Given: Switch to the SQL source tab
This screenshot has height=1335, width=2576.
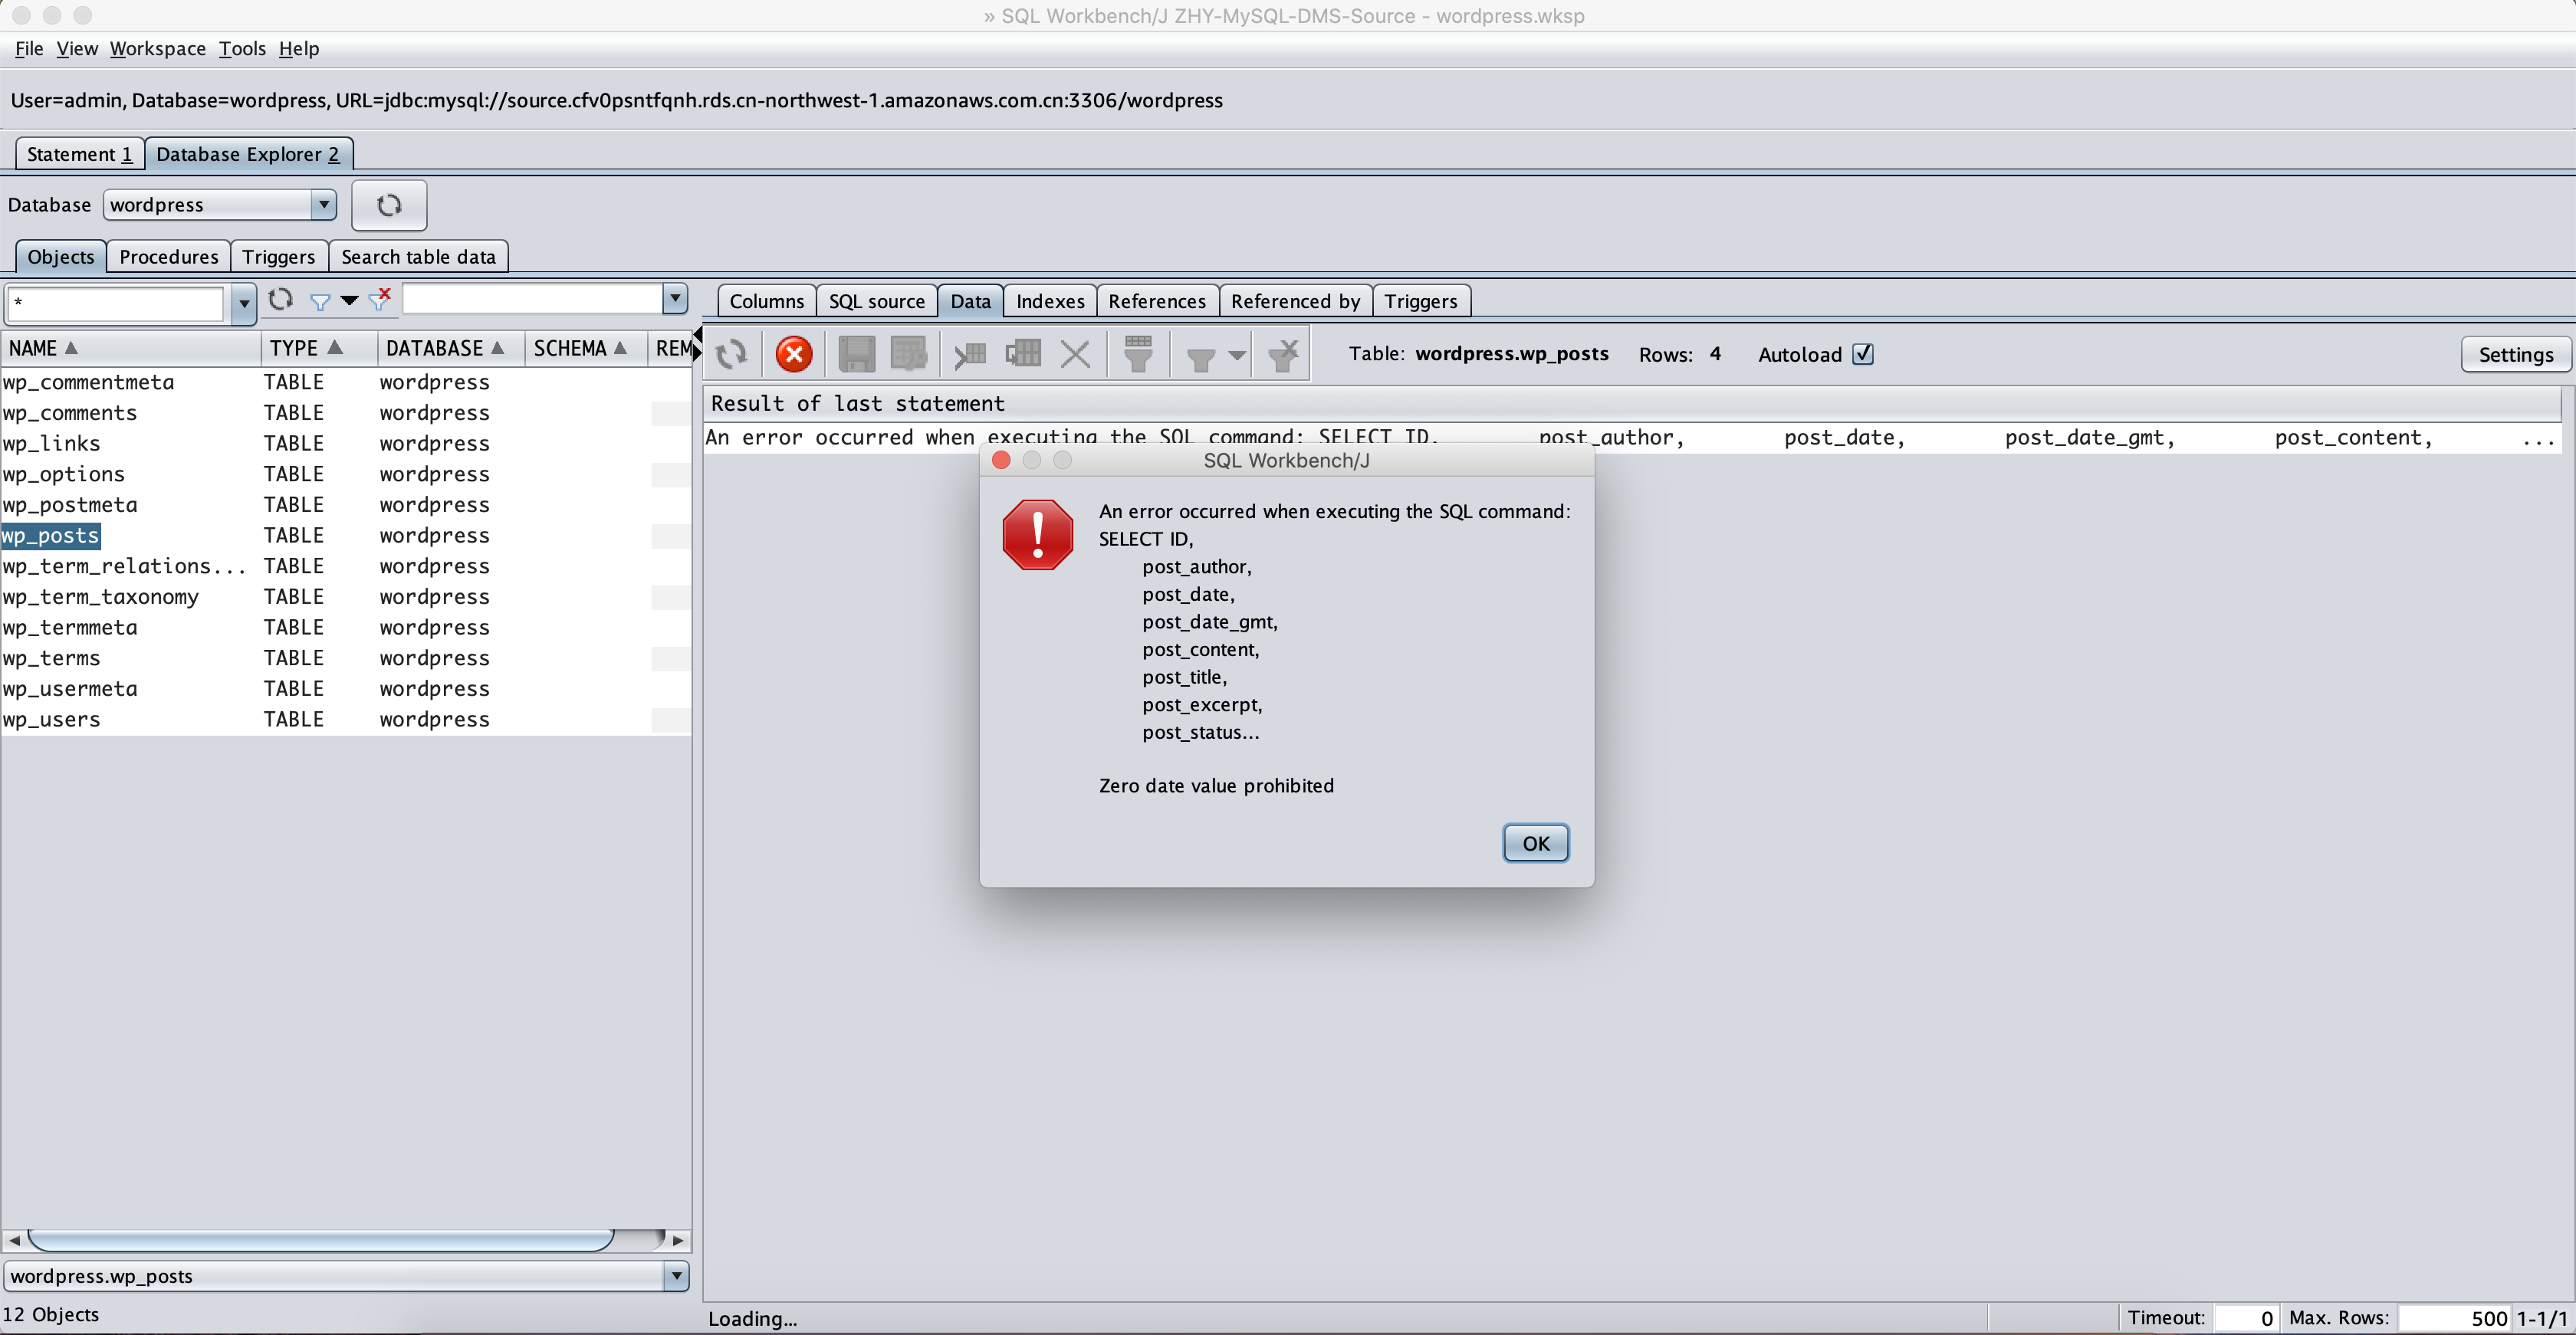Looking at the screenshot, I should click(x=876, y=300).
